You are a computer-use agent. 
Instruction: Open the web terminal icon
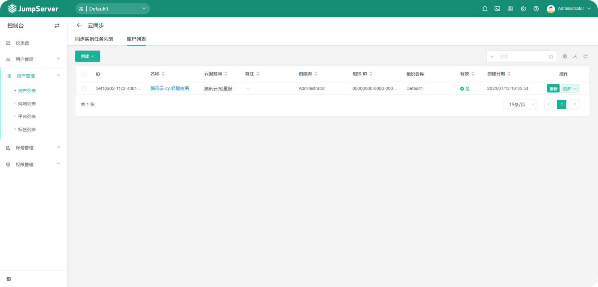497,9
